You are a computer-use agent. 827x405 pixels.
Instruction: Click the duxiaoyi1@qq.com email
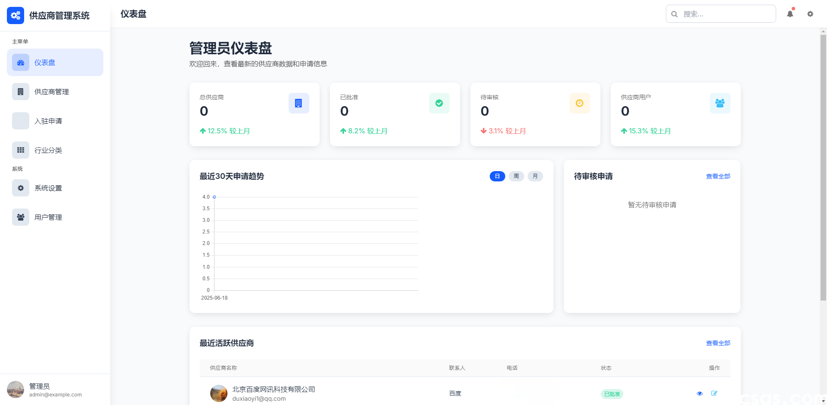pyautogui.click(x=259, y=399)
